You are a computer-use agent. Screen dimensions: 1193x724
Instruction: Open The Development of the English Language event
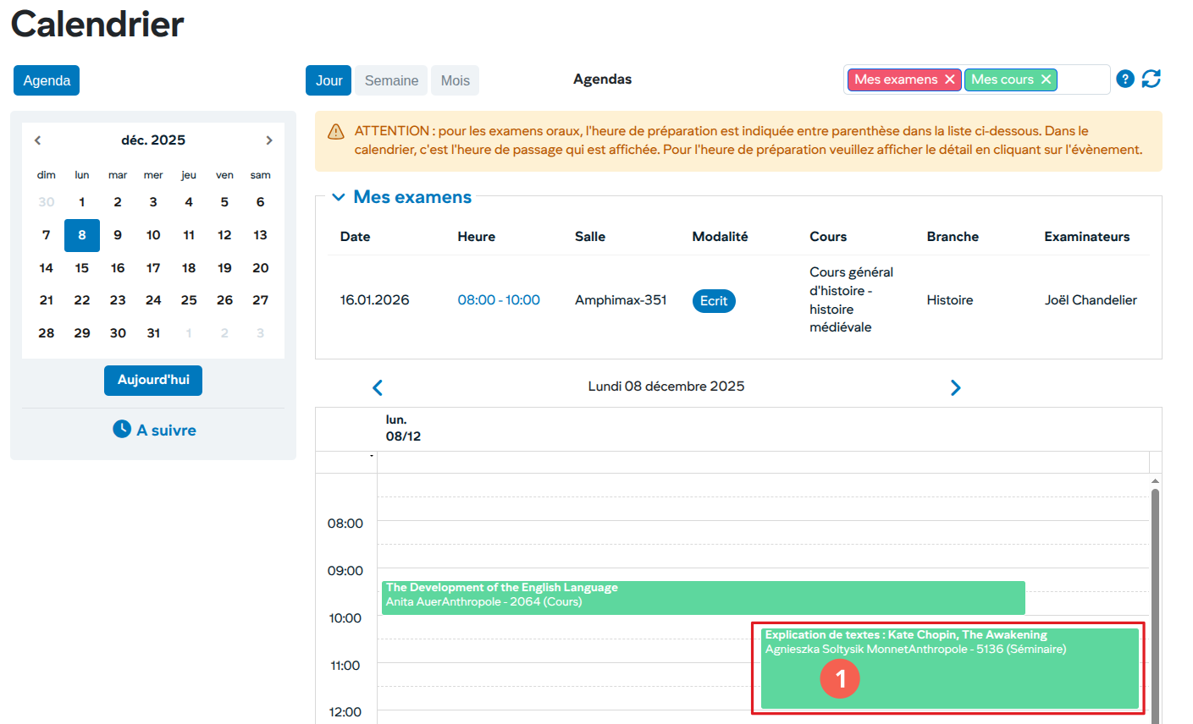(x=703, y=597)
